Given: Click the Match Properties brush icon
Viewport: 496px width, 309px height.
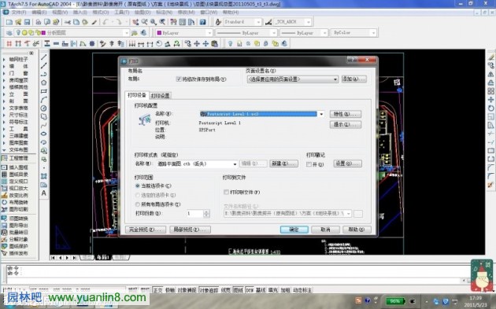Looking at the screenshot, I should [x=94, y=22].
